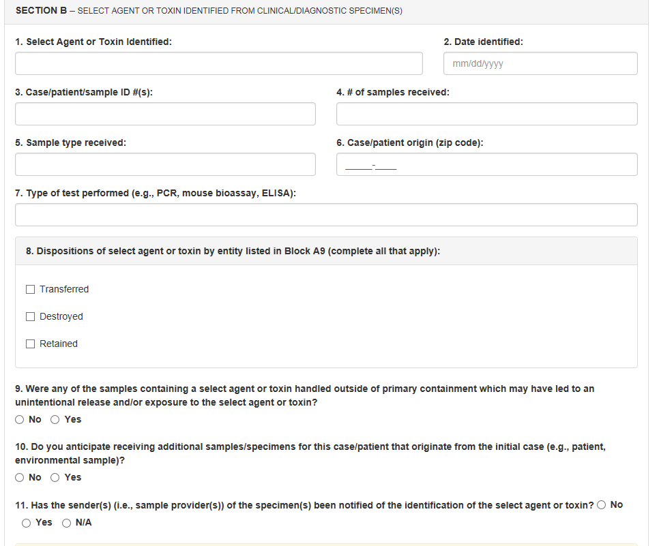Click the 'Type of test performed' label text
This screenshot has height=546, width=659.
[156, 193]
